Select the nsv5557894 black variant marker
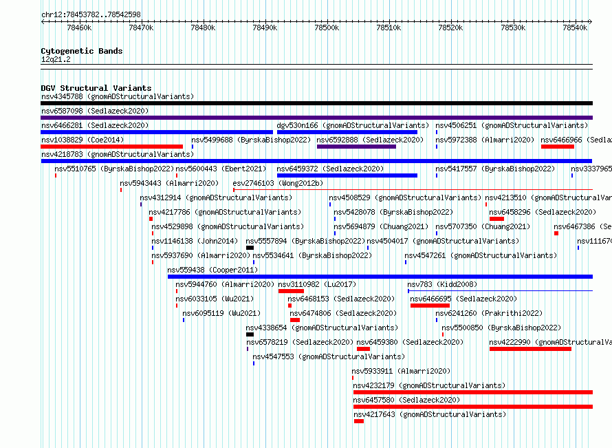 tap(250, 248)
